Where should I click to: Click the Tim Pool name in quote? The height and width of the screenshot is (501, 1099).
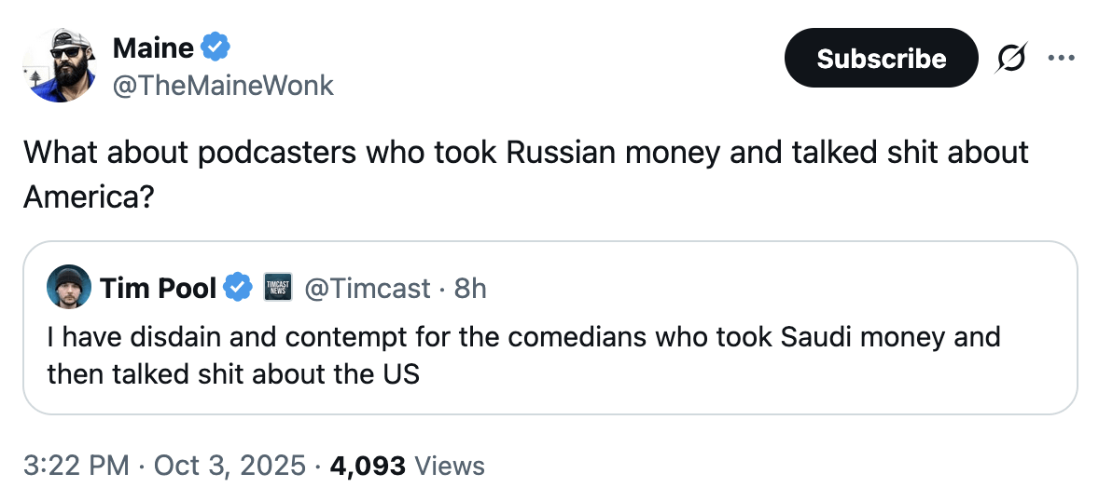coord(159,289)
